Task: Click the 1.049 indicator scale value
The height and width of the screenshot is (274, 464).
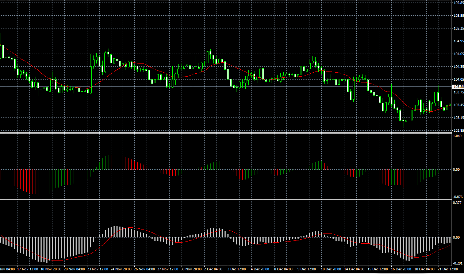Action: point(458,136)
